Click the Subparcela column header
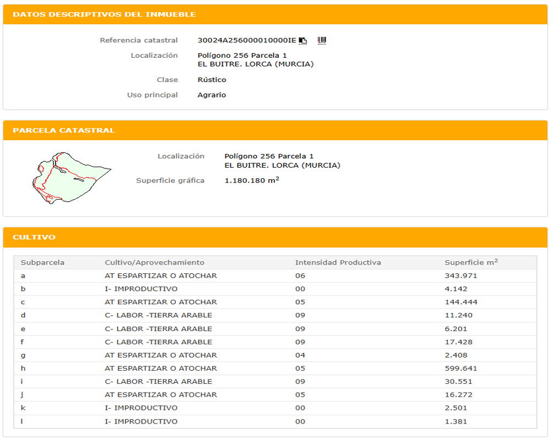Image resolution: width=550 pixels, height=440 pixels. coord(42,262)
